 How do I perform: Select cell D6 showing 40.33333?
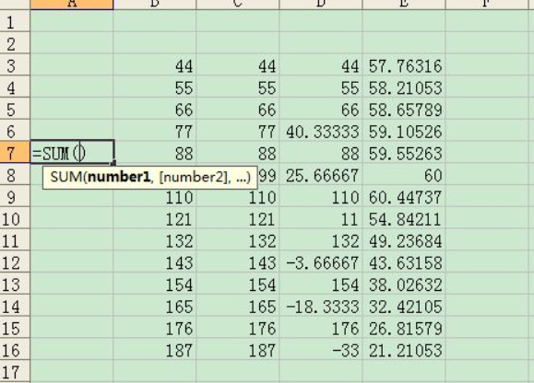point(321,131)
